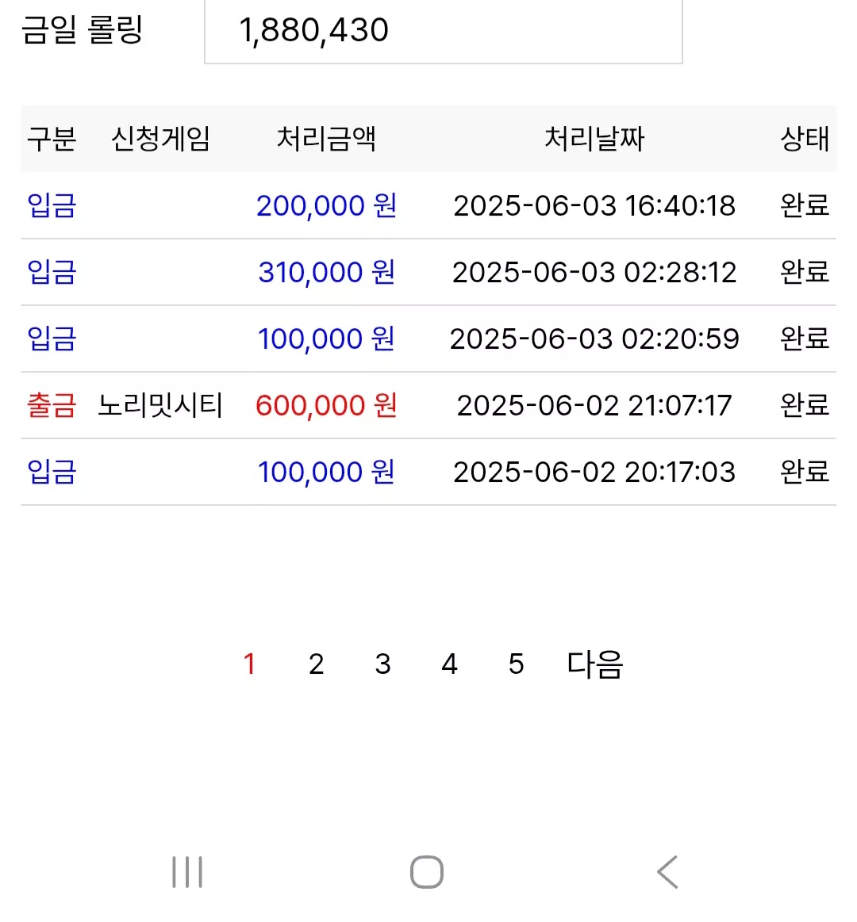Click the 상태 column header

tap(805, 140)
